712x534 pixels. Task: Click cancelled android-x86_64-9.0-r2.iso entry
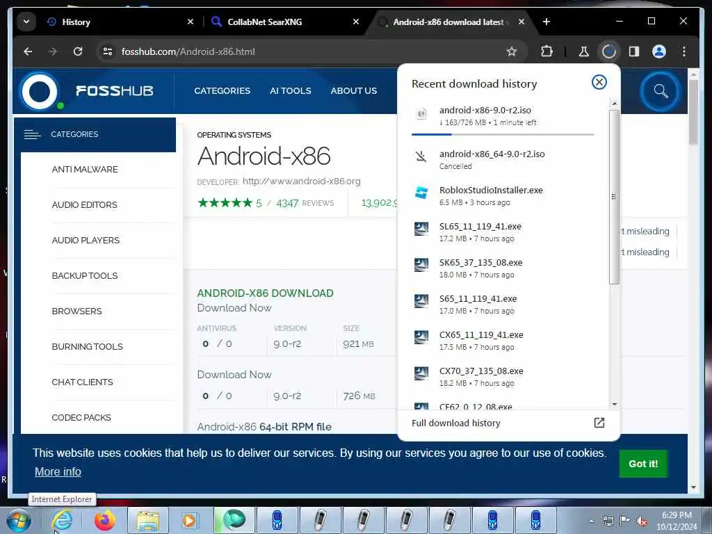click(x=503, y=159)
